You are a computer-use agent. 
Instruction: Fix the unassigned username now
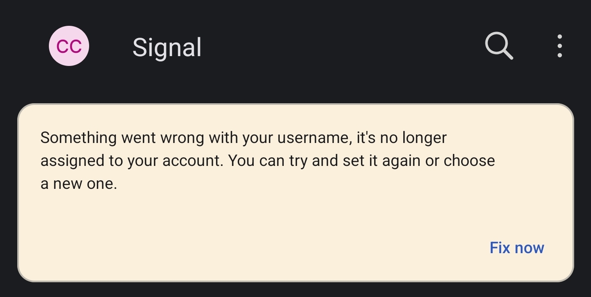517,248
